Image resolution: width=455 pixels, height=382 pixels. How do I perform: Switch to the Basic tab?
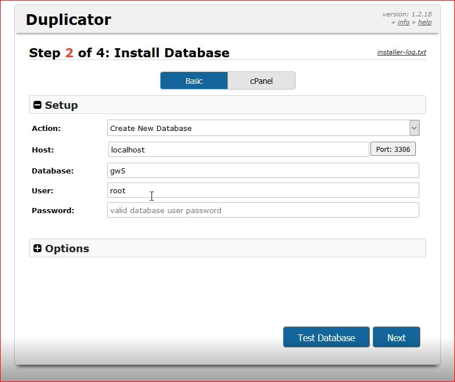point(194,80)
